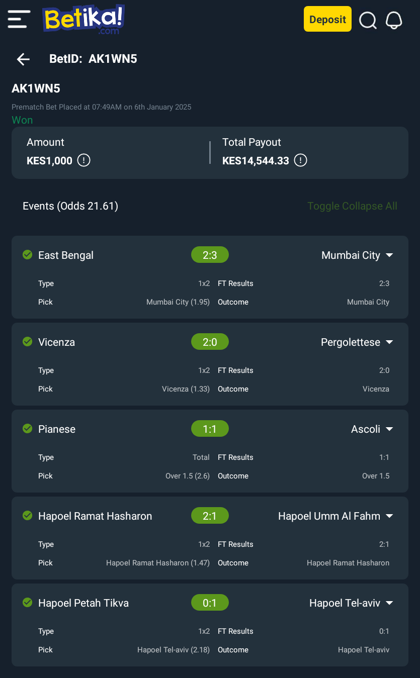Collapse the Ascoli event arrow
The width and height of the screenshot is (420, 678).
click(389, 429)
